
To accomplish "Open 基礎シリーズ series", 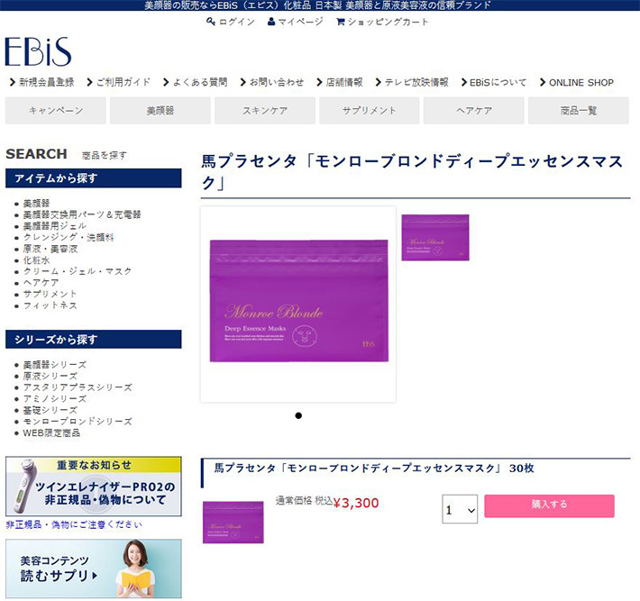I will (x=50, y=410).
